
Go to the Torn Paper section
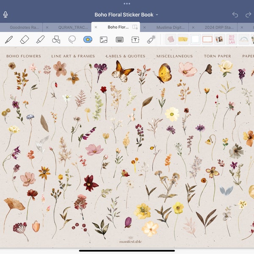click(x=218, y=56)
